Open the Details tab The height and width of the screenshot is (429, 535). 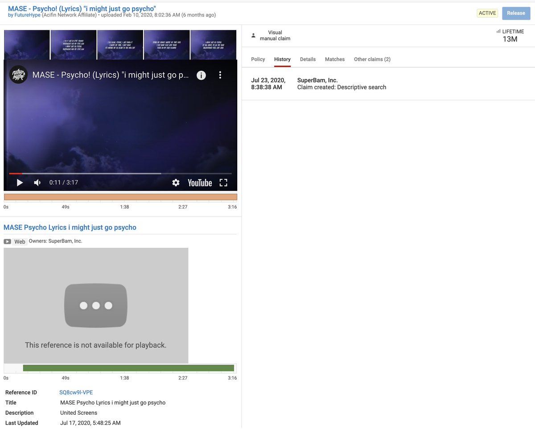308,59
